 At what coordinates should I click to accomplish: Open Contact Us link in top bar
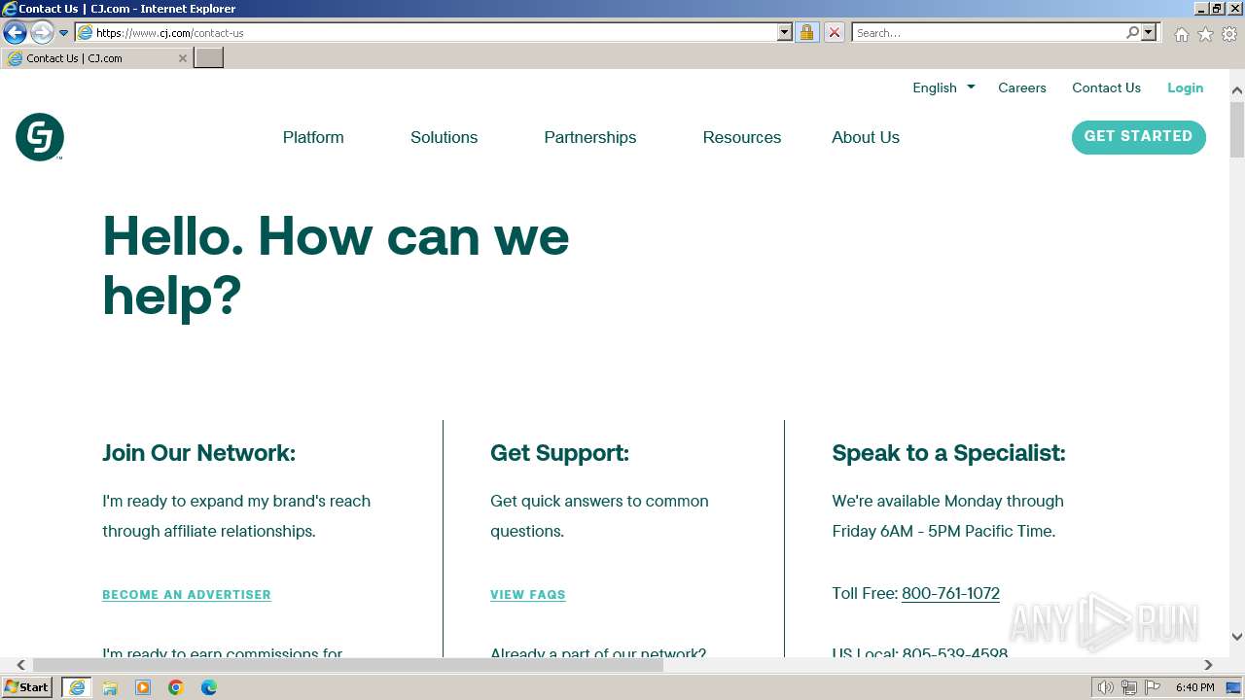[1106, 87]
